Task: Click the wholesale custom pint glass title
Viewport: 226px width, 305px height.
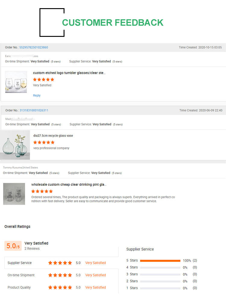Action: pos(69,185)
